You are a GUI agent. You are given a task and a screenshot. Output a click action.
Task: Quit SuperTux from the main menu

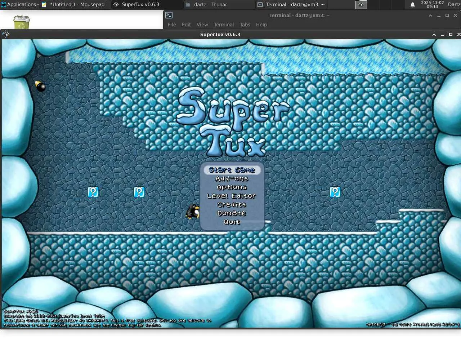(232, 222)
